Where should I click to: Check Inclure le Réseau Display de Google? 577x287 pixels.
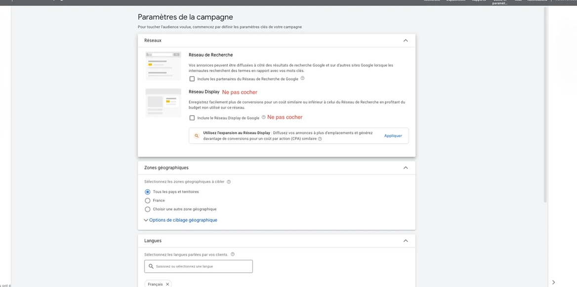click(x=192, y=118)
